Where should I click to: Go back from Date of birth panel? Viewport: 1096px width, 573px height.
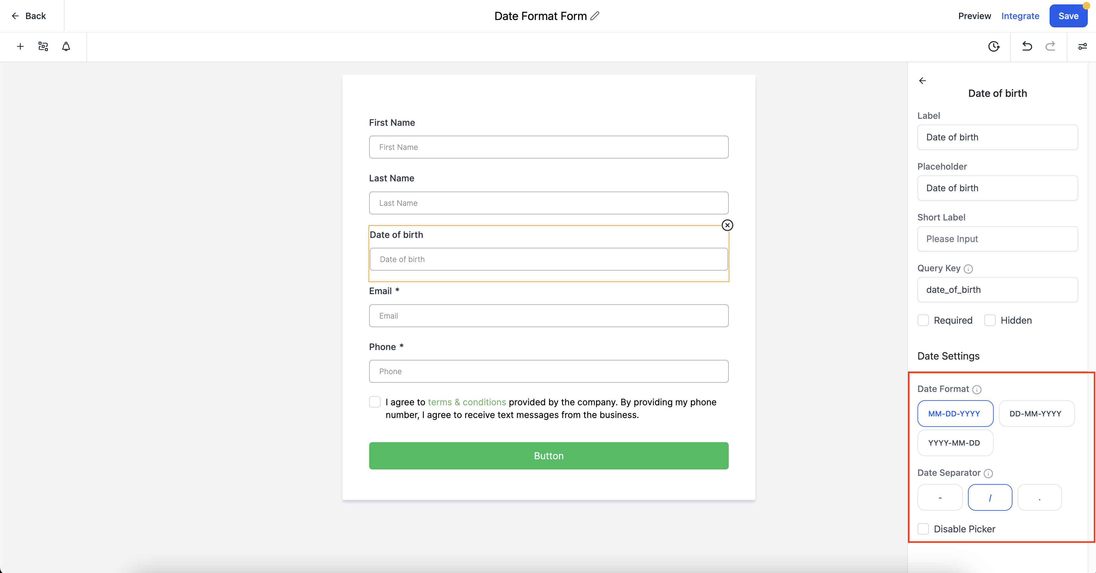923,81
